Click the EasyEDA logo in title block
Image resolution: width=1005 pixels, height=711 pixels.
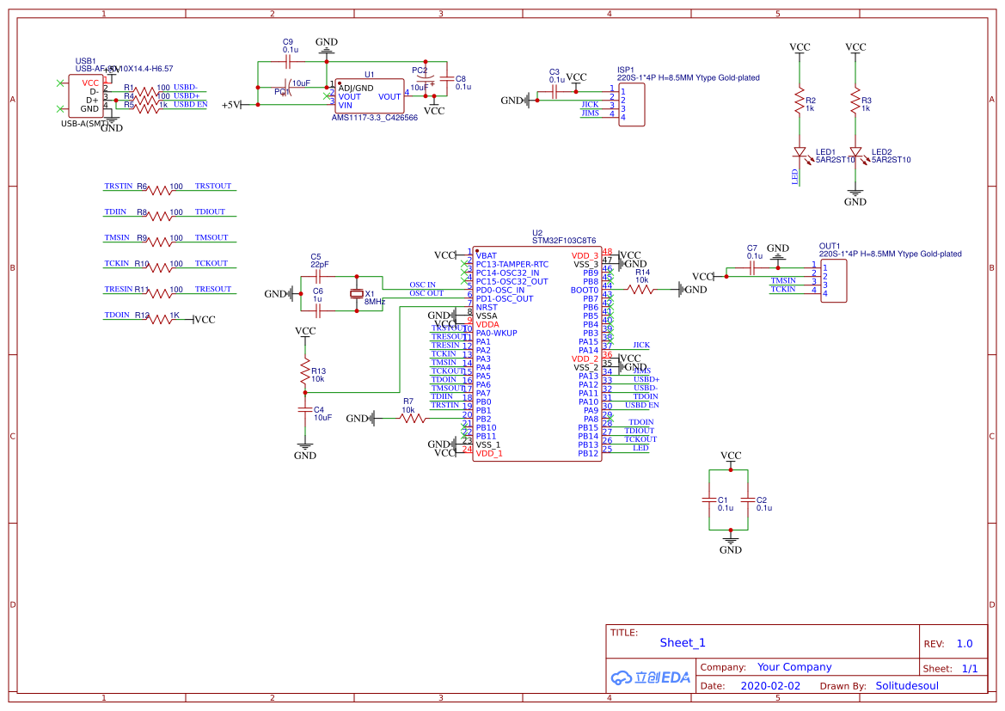tap(651, 677)
